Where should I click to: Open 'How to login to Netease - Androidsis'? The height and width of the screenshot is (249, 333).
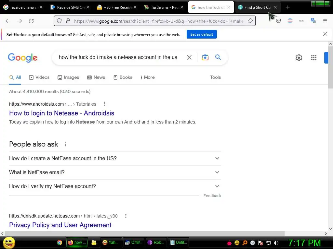tap(61, 113)
